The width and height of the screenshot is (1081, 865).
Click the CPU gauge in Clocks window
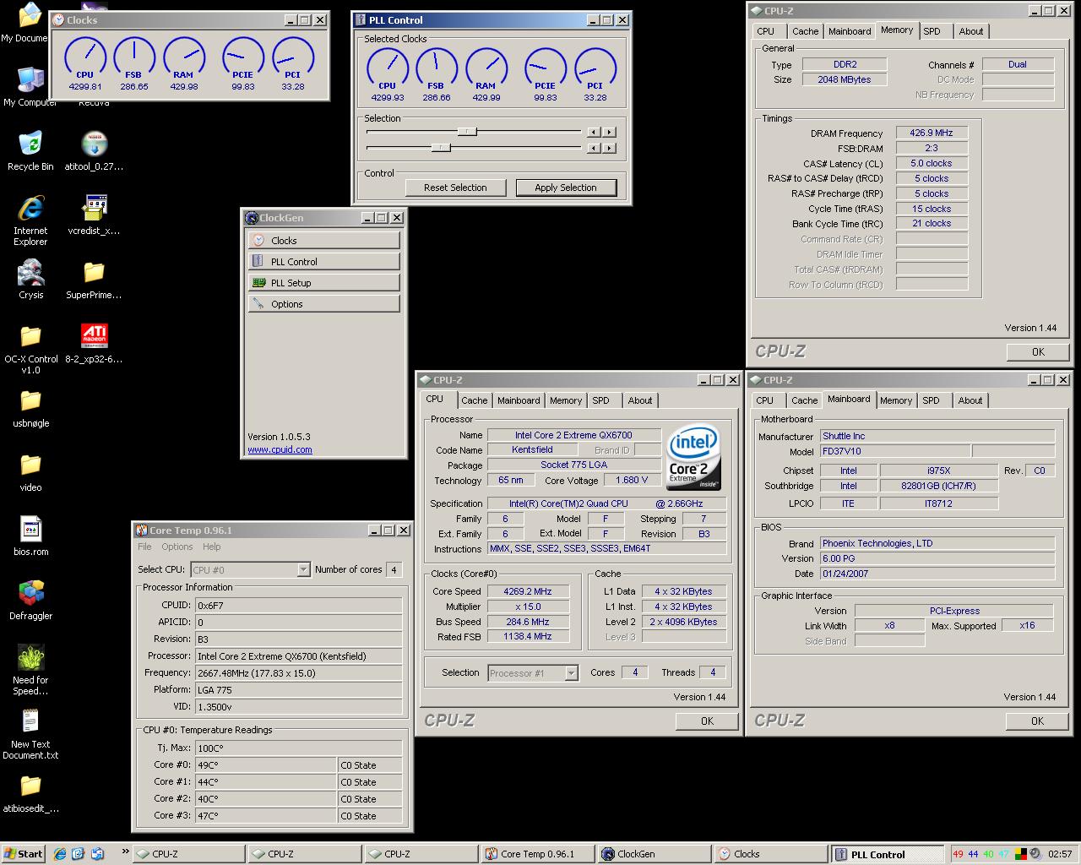click(84, 62)
